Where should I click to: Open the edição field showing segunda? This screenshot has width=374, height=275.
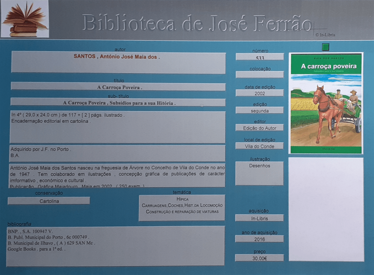[260, 110]
